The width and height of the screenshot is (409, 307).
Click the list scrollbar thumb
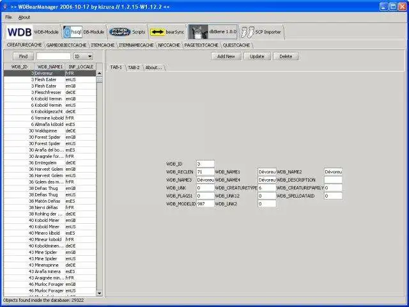(100, 79)
